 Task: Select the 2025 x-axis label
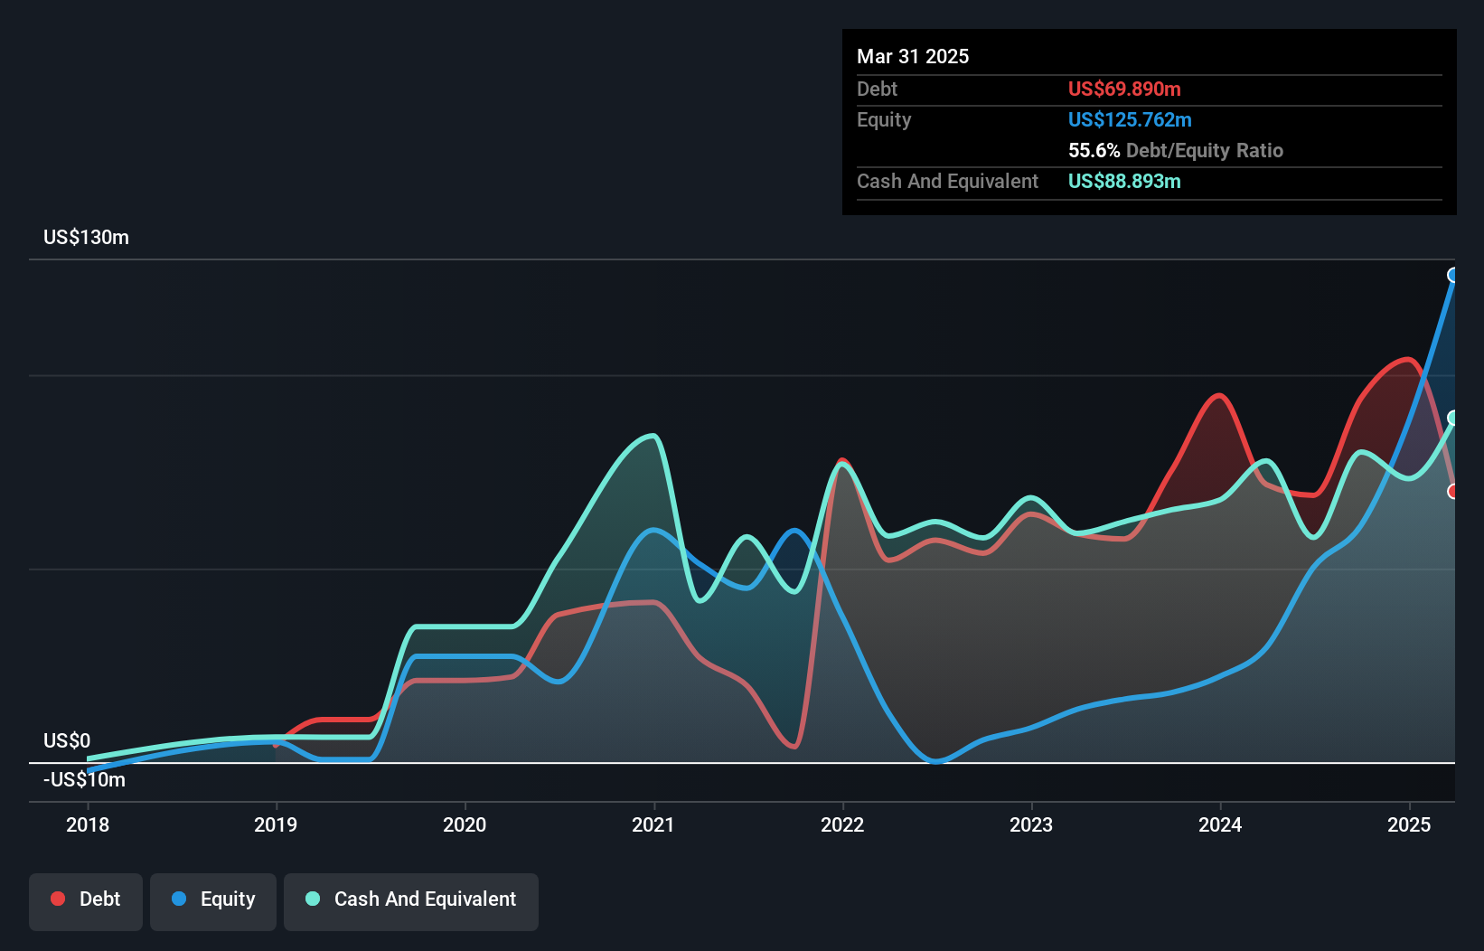[x=1409, y=824]
